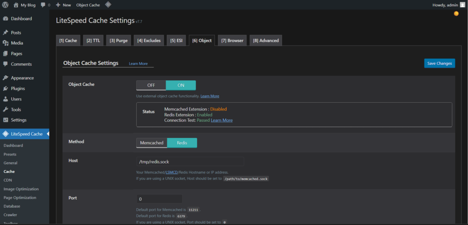The image size is (468, 225).
Task: Click the admin avatar icon
Action: pyautogui.click(x=463, y=5)
